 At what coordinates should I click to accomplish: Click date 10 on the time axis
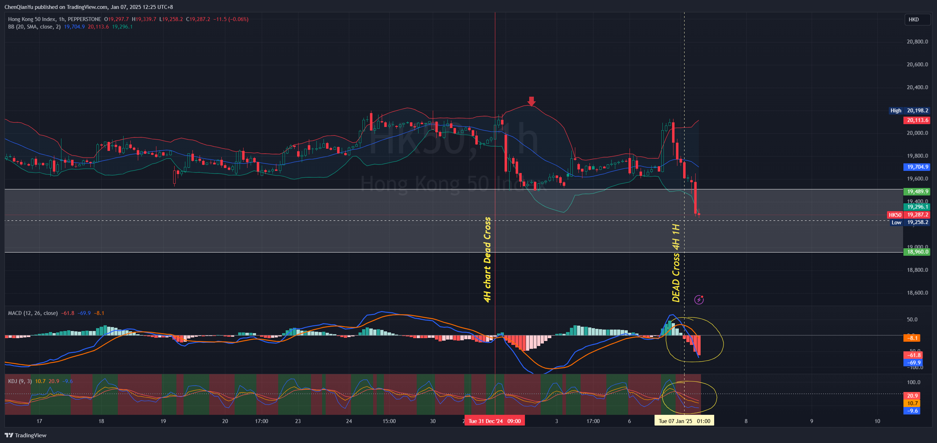[x=877, y=421]
